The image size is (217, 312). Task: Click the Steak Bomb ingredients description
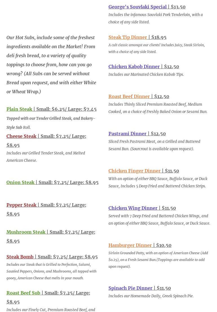click(51, 271)
